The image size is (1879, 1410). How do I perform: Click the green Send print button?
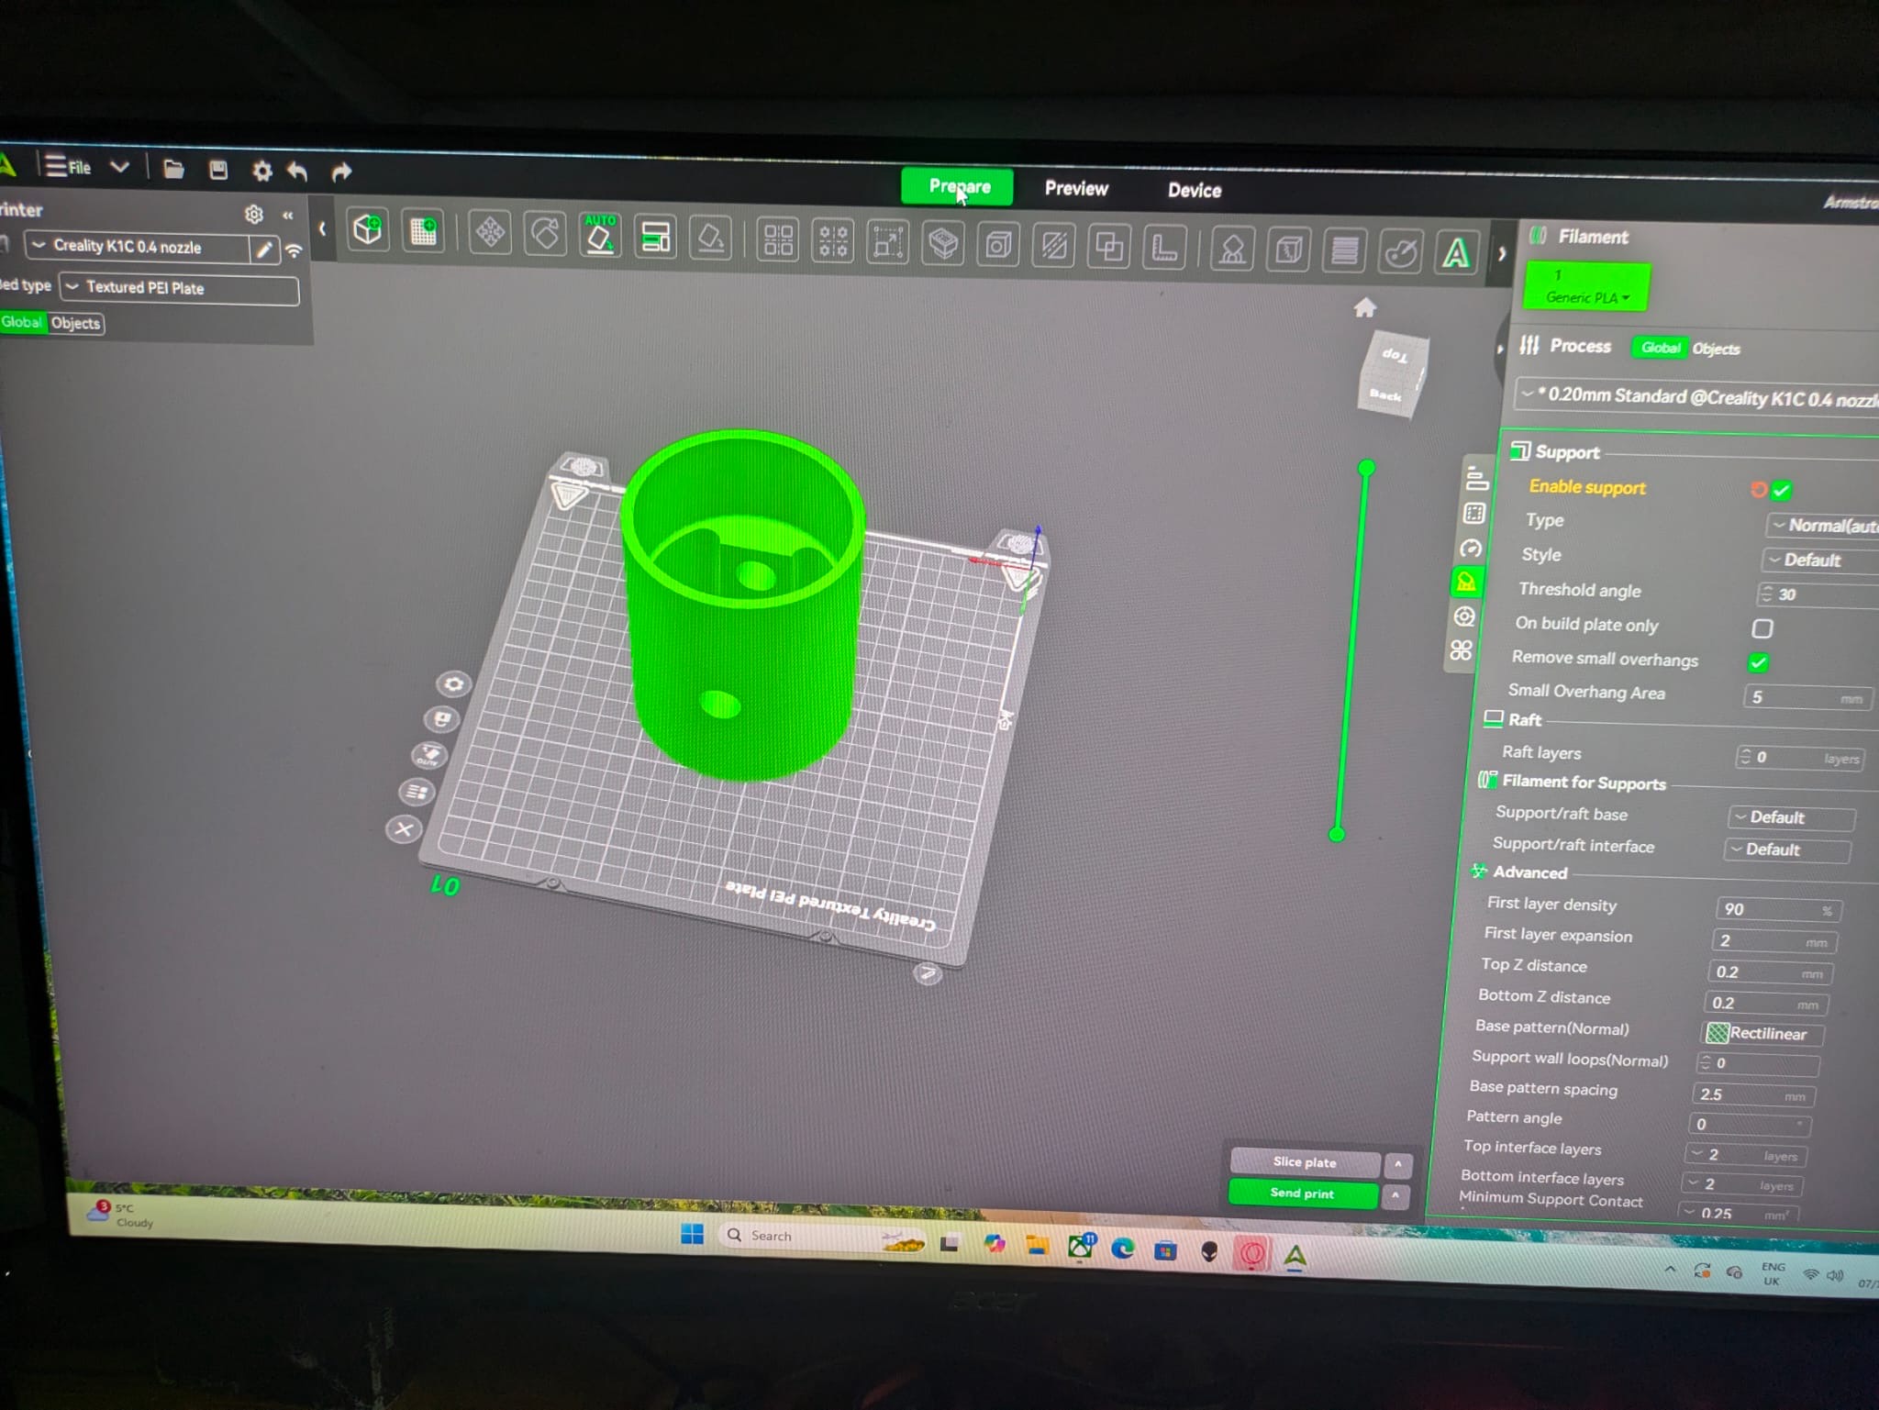pyautogui.click(x=1302, y=1194)
